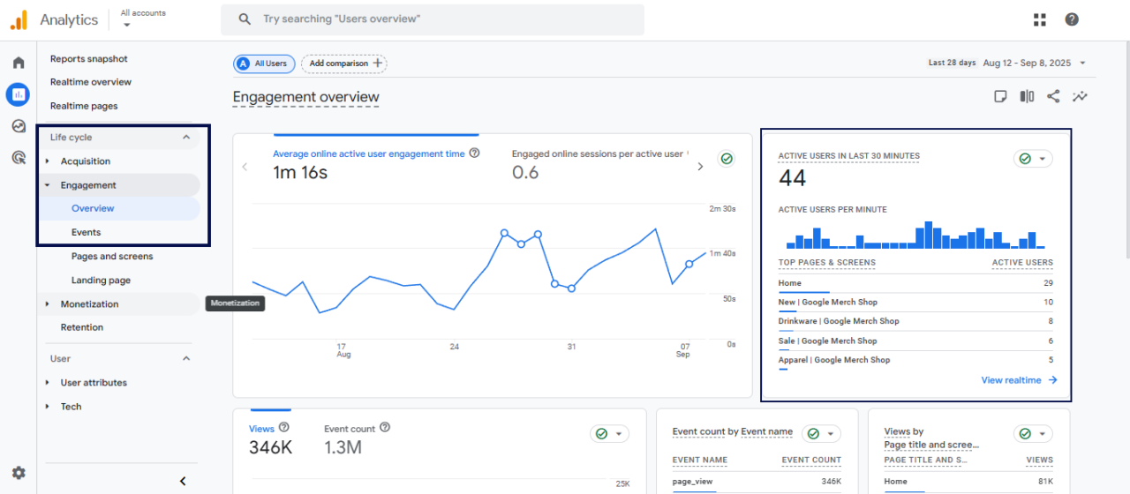Click Apparel | Google Merch Shop row
This screenshot has width=1130, height=494.
pos(915,361)
